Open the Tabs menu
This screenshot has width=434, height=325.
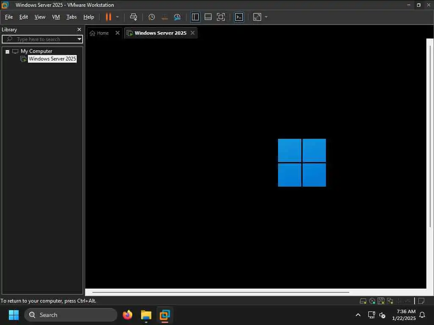coord(71,17)
